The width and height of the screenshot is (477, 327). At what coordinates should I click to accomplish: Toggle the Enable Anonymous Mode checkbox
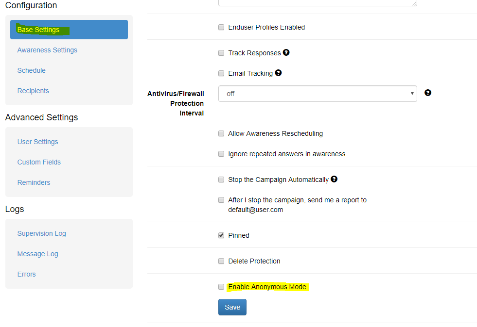221,287
